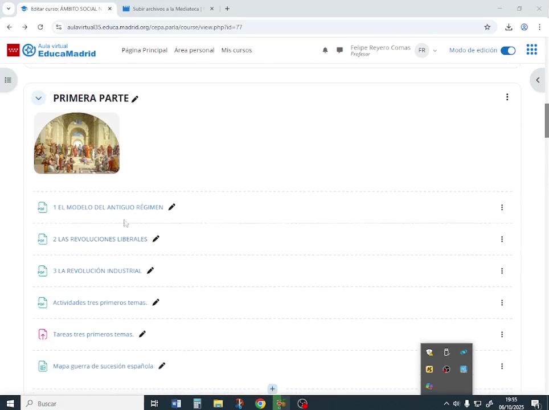Open options for 2 LAS REVOLUCIONES LIBERALES
549x410 pixels.
[502, 239]
